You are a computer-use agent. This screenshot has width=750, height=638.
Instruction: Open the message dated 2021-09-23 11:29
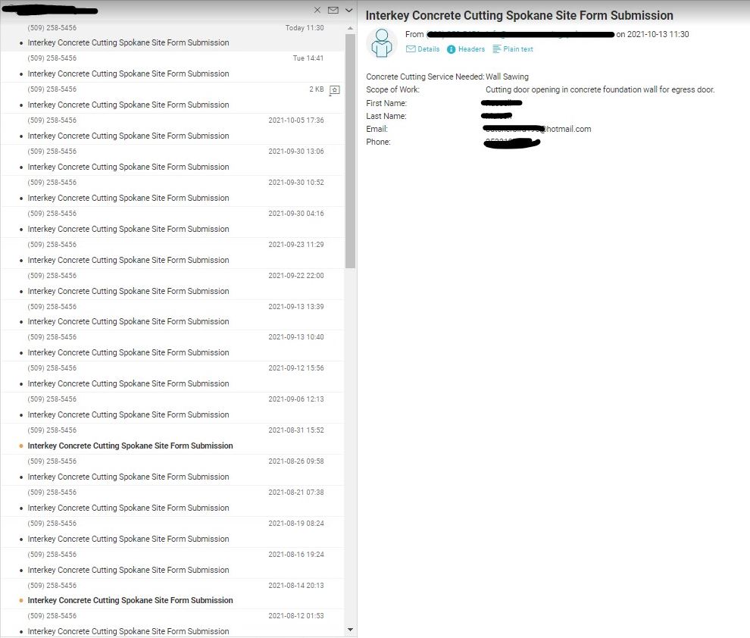click(x=172, y=254)
